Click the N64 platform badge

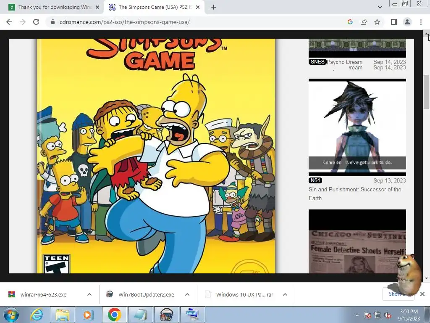pyautogui.click(x=315, y=180)
